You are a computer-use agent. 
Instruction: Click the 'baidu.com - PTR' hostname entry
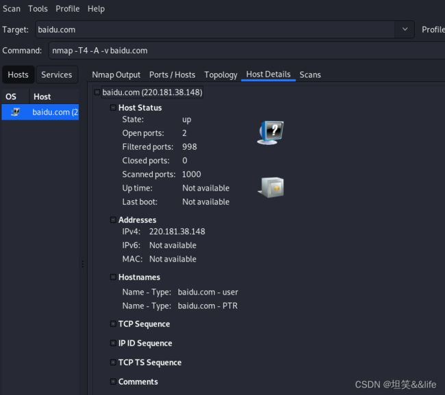tap(207, 306)
